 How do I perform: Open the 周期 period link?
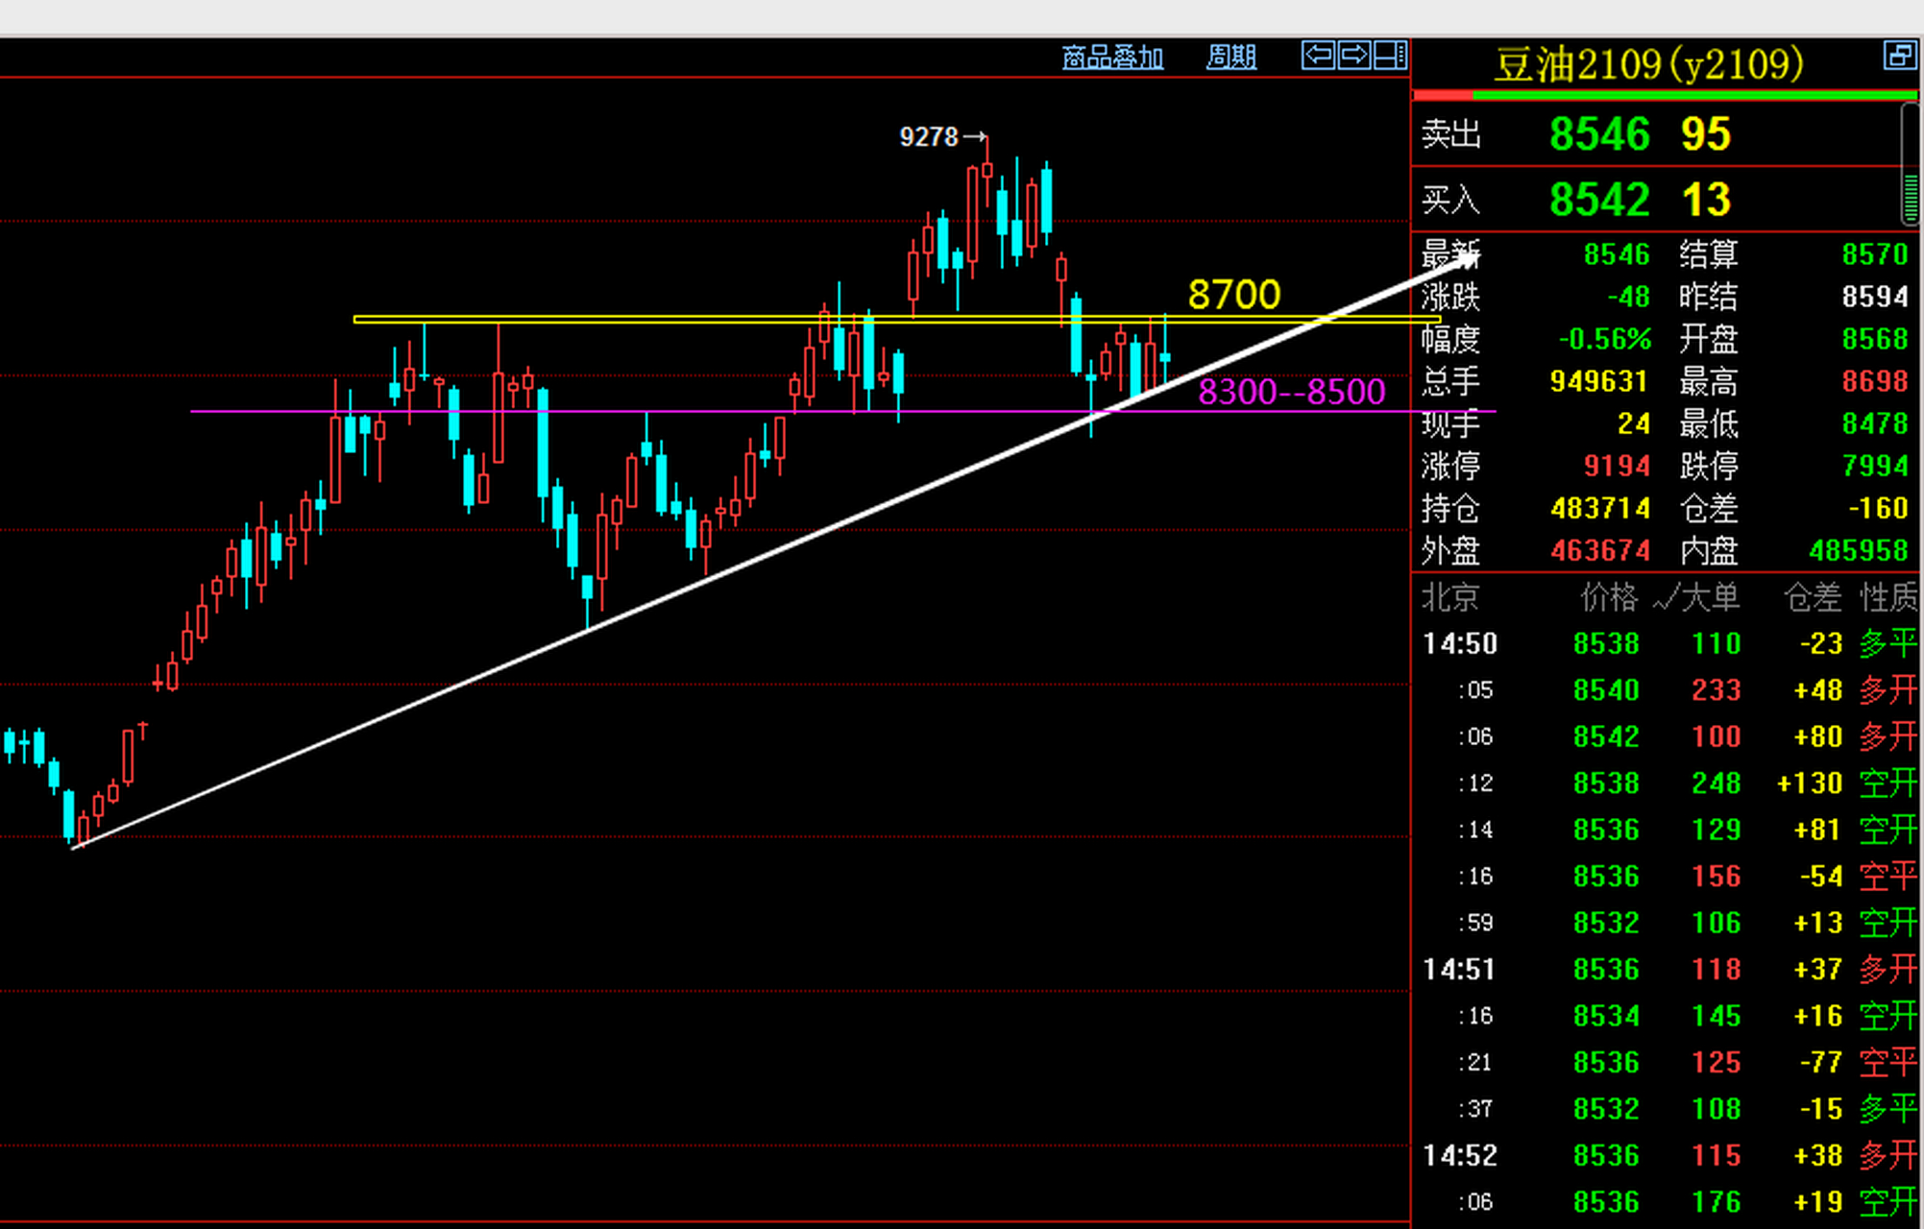pos(1231,58)
